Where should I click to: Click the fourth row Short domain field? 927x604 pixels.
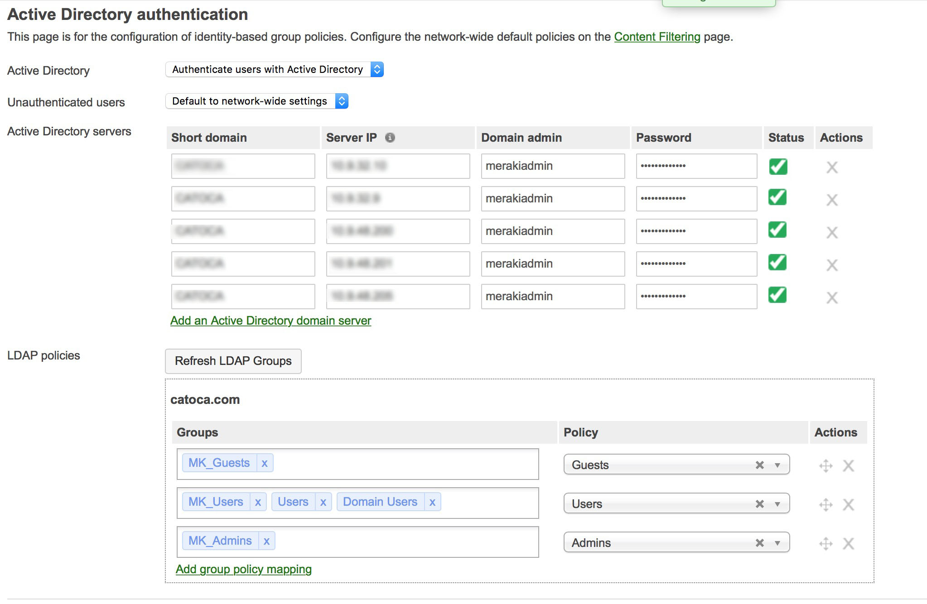point(243,264)
